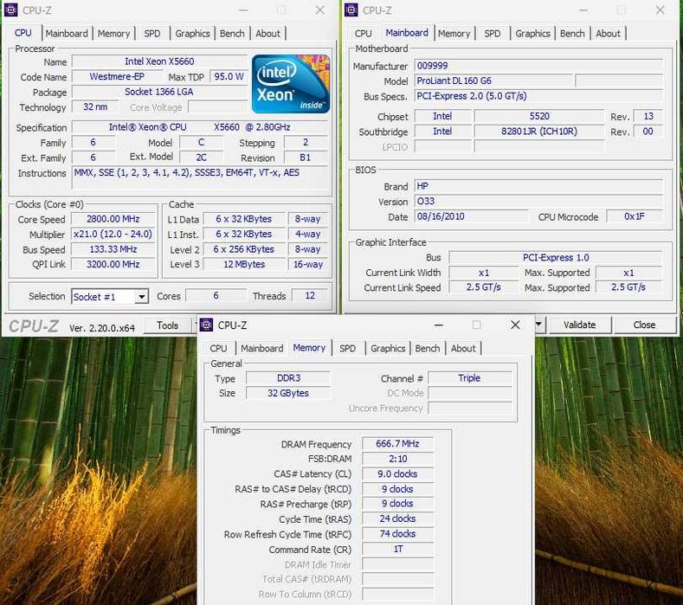Open Bench tab in the left CPU window
Image resolution: width=683 pixels, height=605 pixels.
232,34
